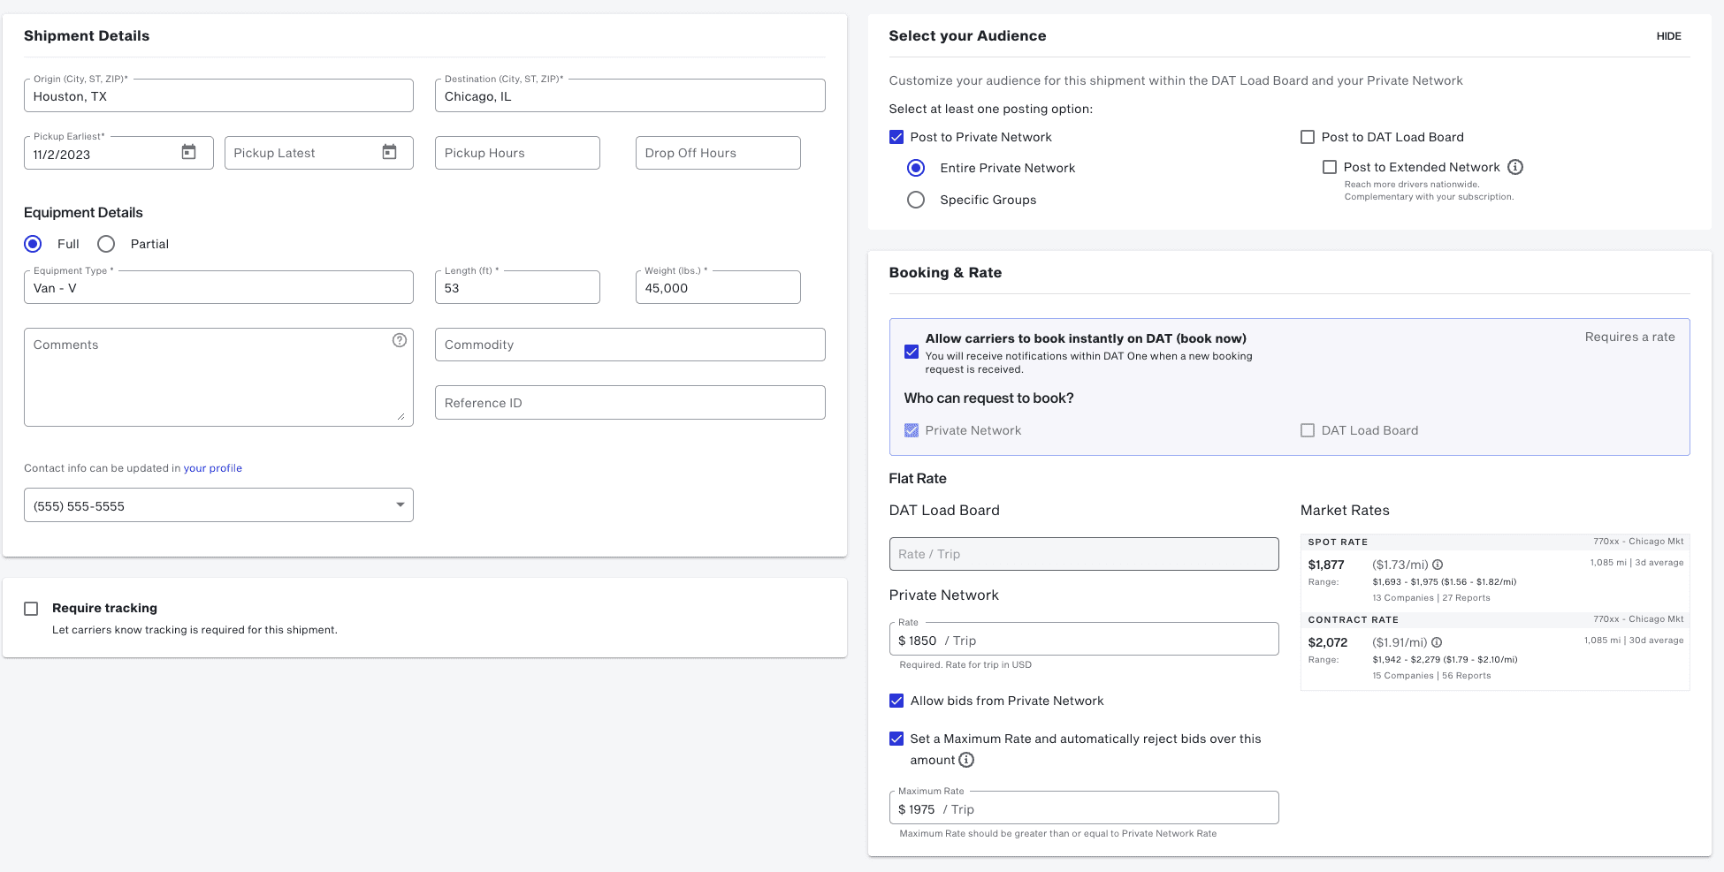Enable Post to DAT Load Board
Screen dimensions: 1724x872
coord(1308,137)
